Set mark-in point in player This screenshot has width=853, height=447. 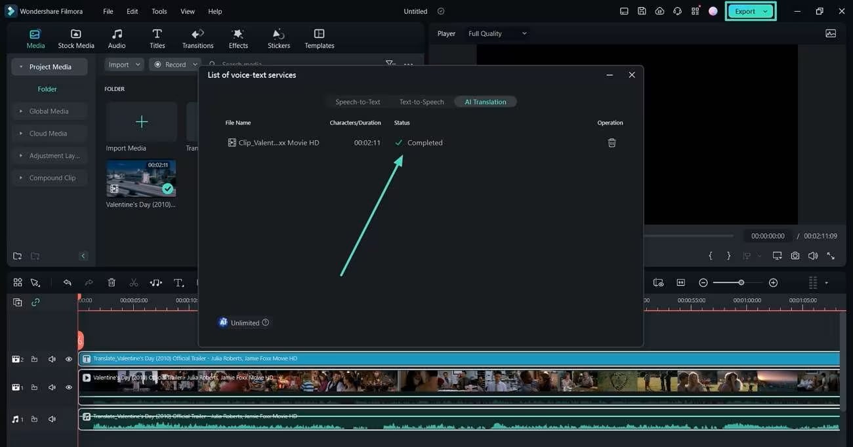point(711,256)
